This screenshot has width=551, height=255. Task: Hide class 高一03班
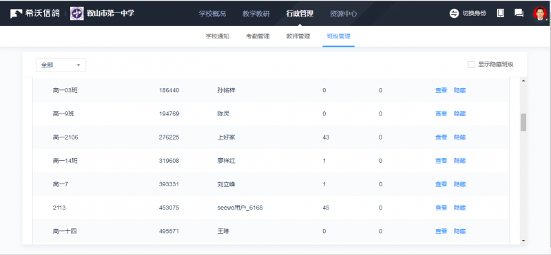click(459, 90)
